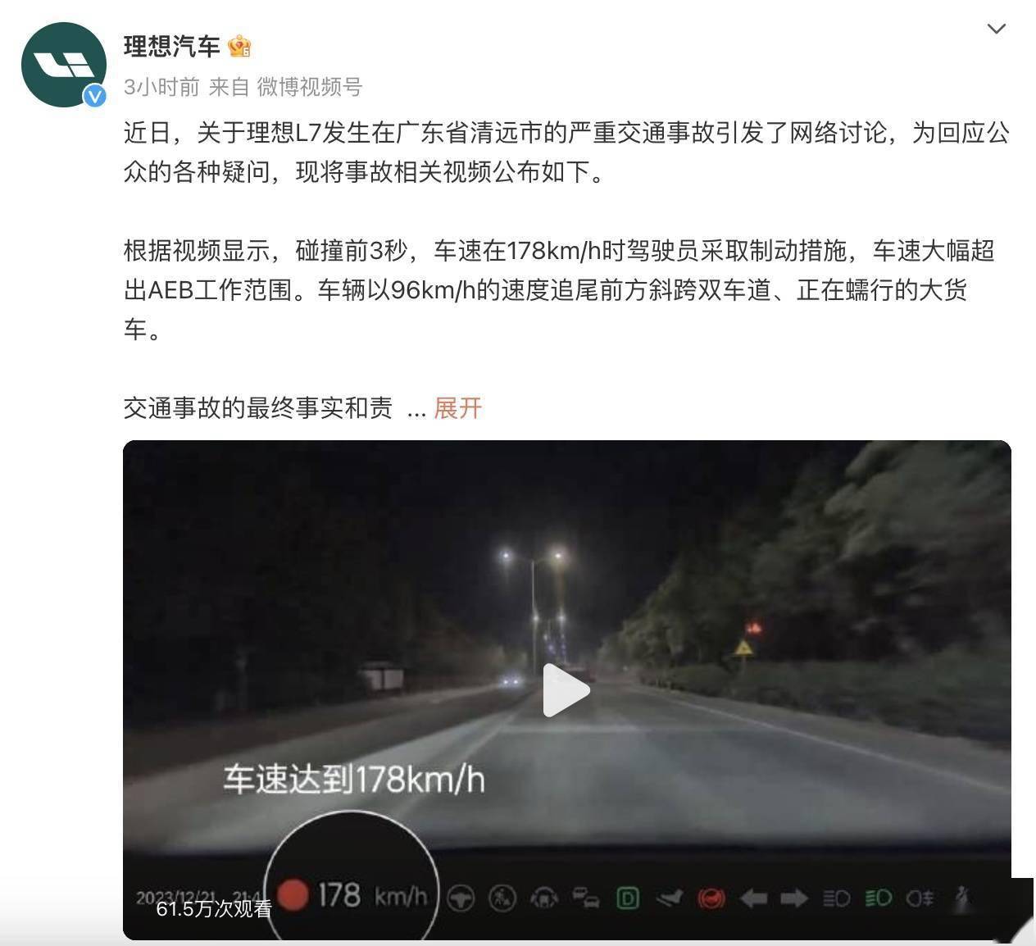Click the right turn signal arrow

pos(793,899)
